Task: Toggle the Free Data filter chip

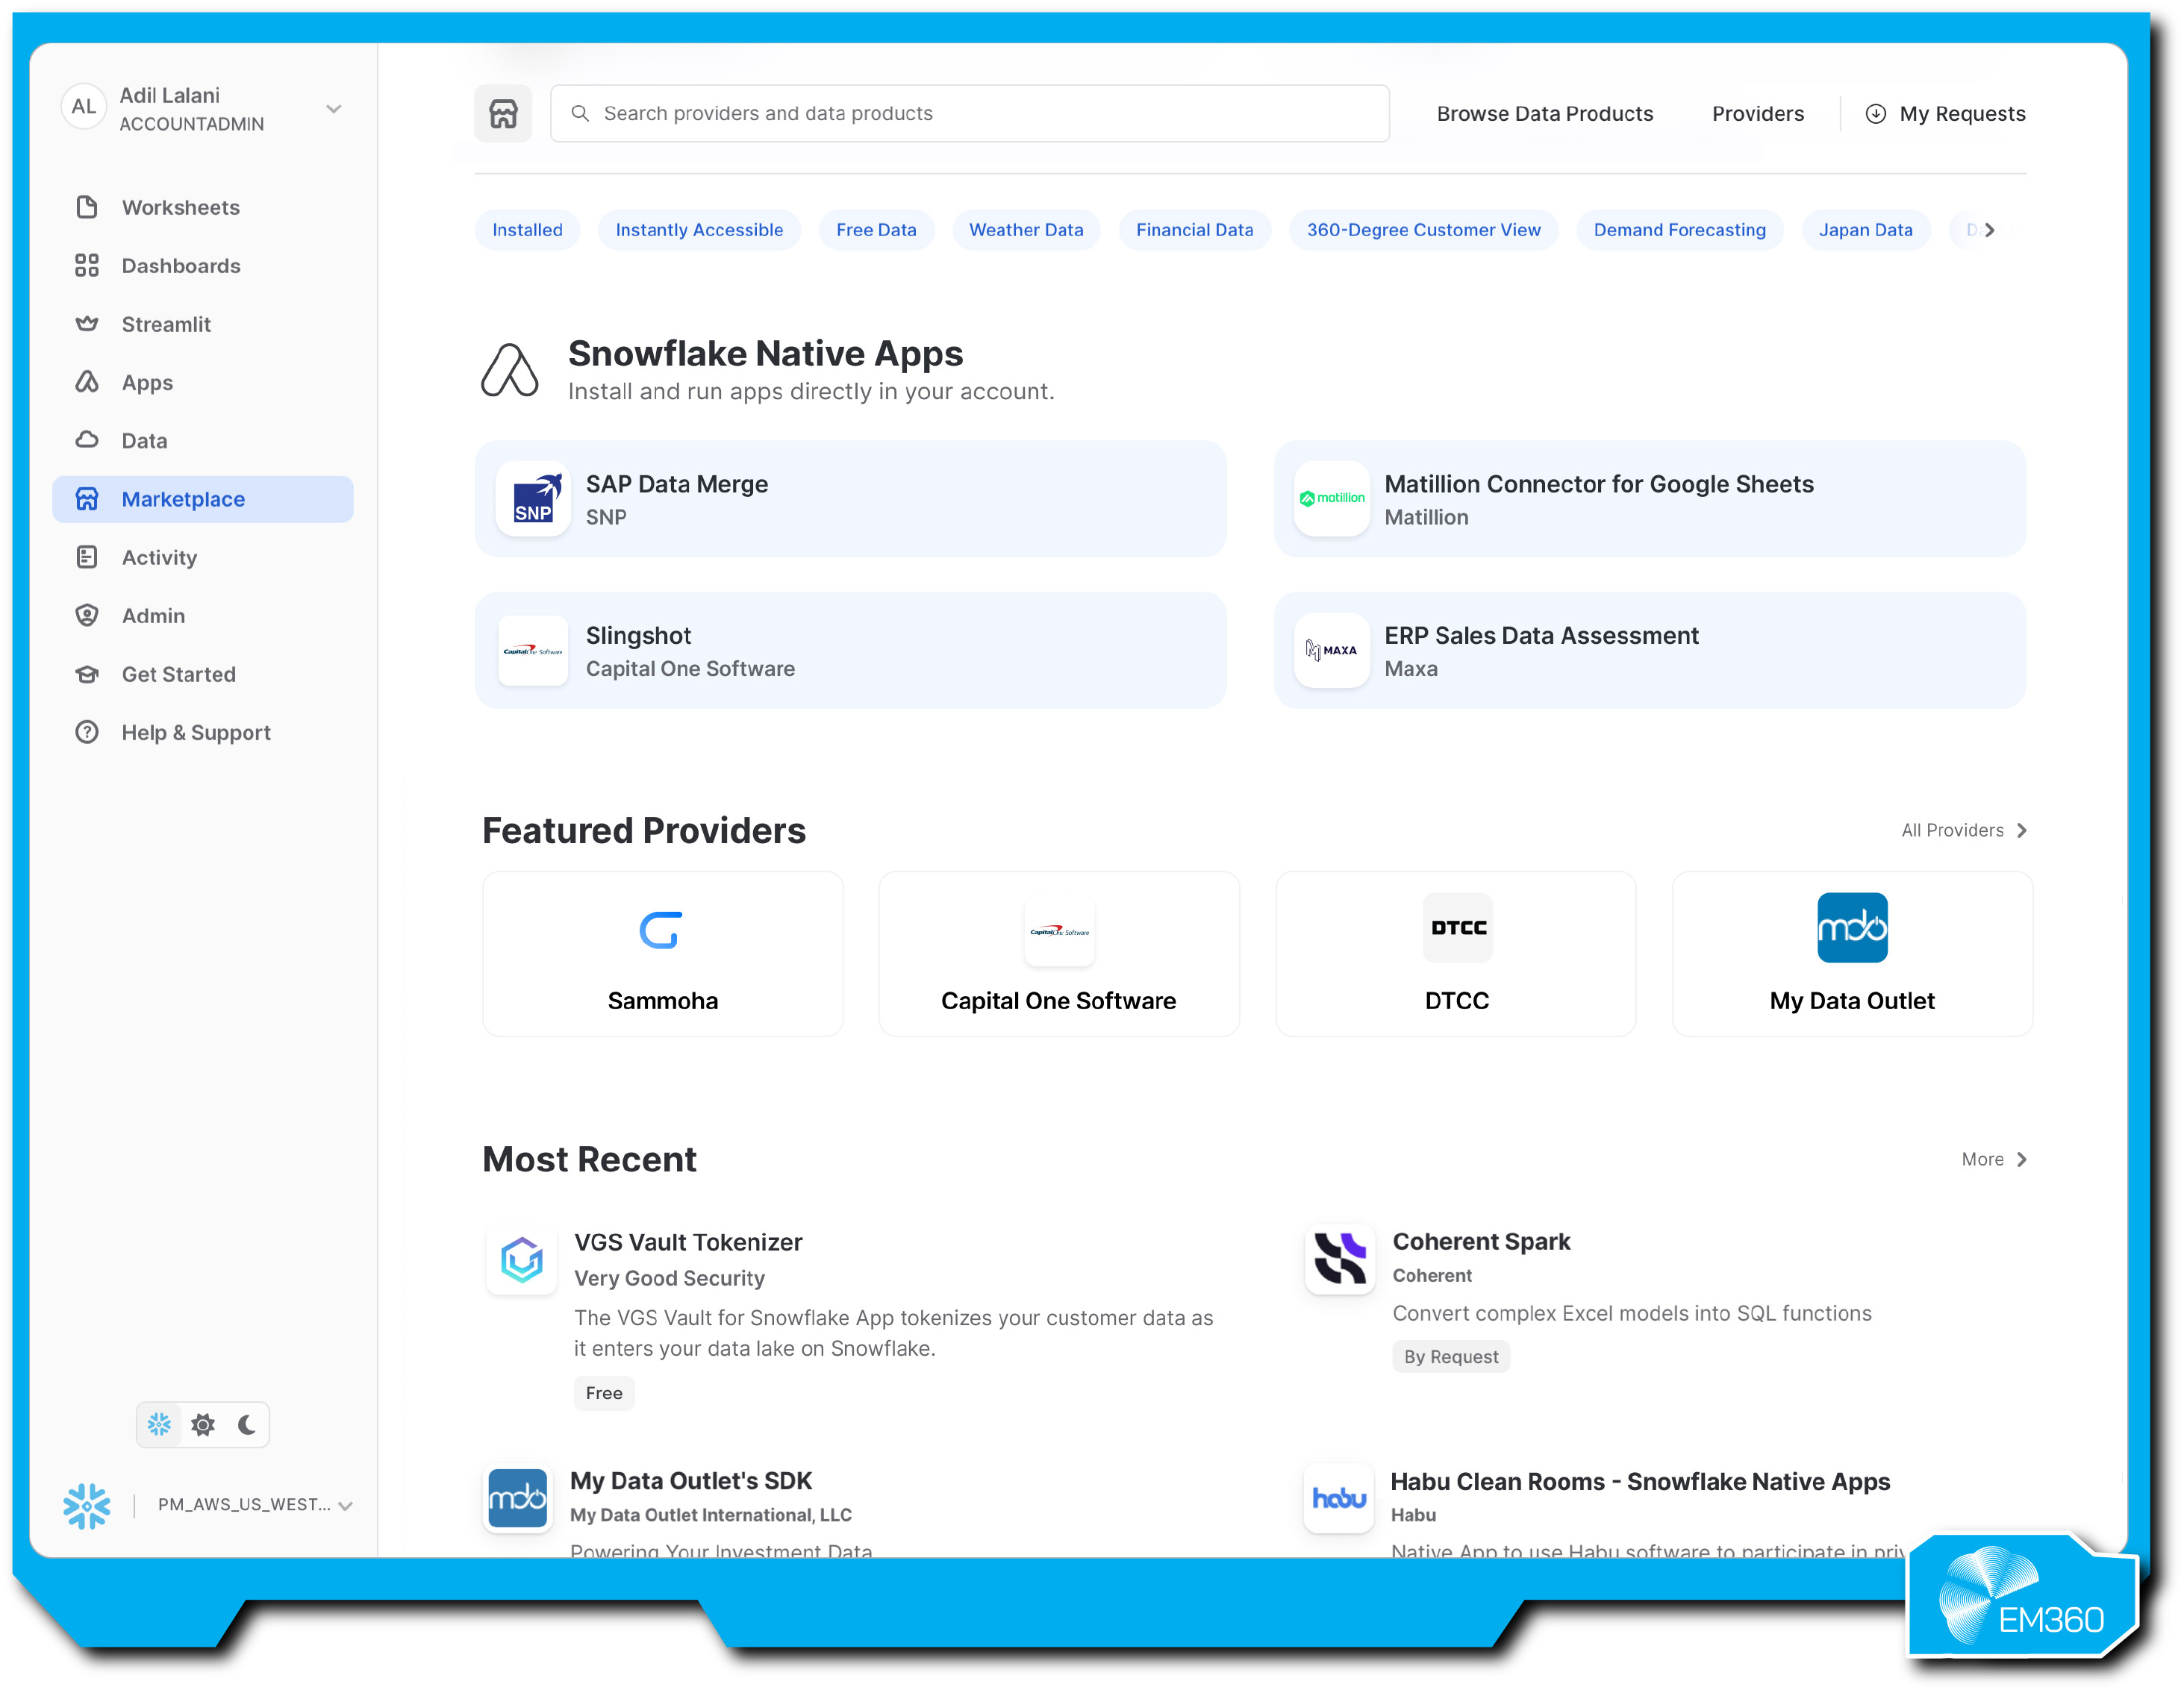Action: pyautogui.click(x=876, y=229)
